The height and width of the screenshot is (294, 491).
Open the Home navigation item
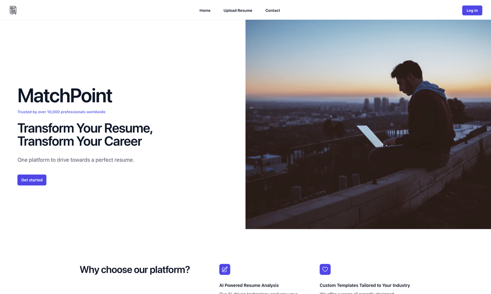(205, 10)
